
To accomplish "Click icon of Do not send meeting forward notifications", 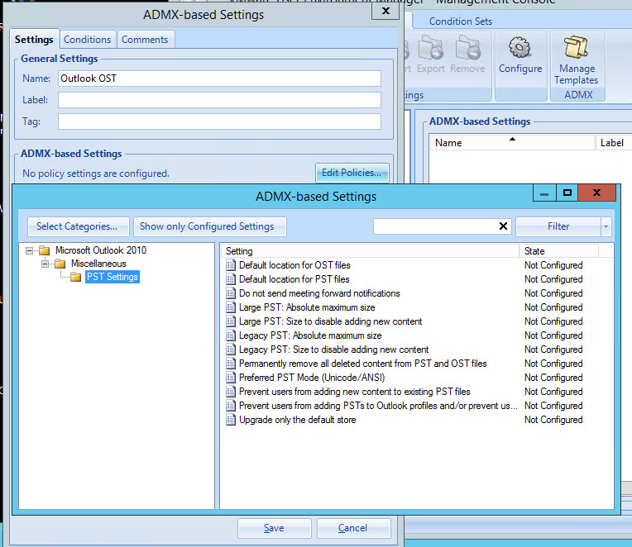I will pos(231,293).
